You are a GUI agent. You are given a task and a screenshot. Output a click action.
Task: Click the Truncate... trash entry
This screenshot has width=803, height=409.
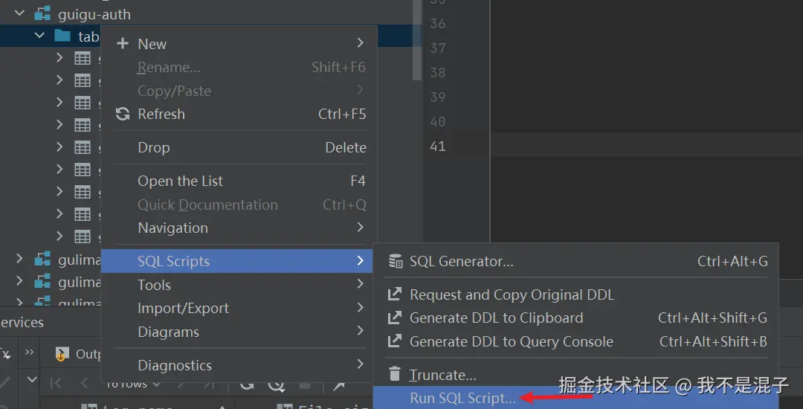[x=576, y=375]
